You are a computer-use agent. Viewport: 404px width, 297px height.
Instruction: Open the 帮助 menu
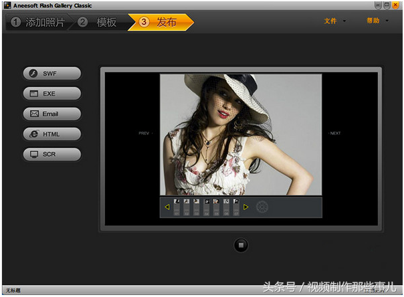pyautogui.click(x=373, y=21)
